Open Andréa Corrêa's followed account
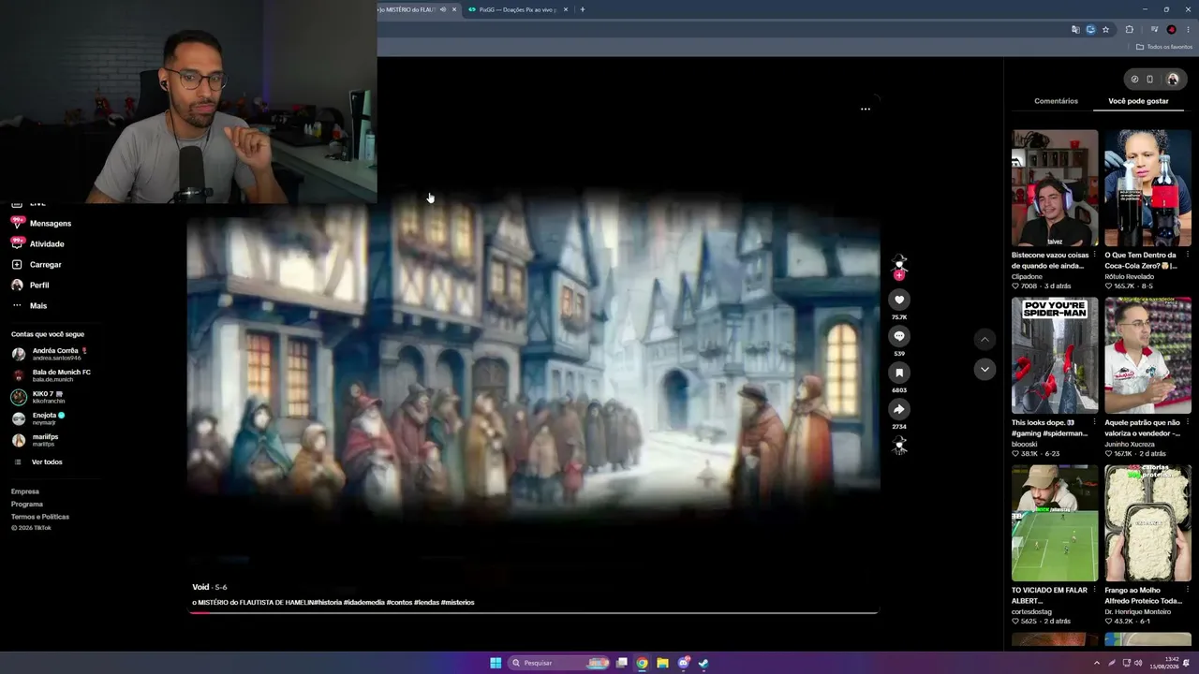Viewport: 1199px width, 674px height. click(52, 354)
